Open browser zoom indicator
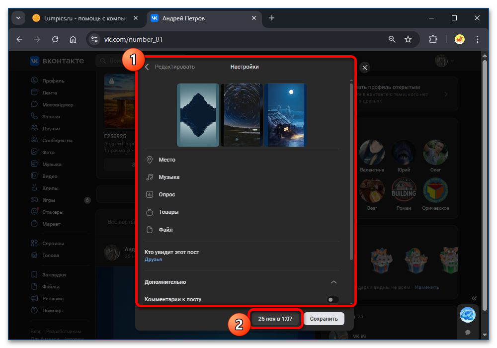The width and height of the screenshot is (497, 348). click(x=392, y=39)
